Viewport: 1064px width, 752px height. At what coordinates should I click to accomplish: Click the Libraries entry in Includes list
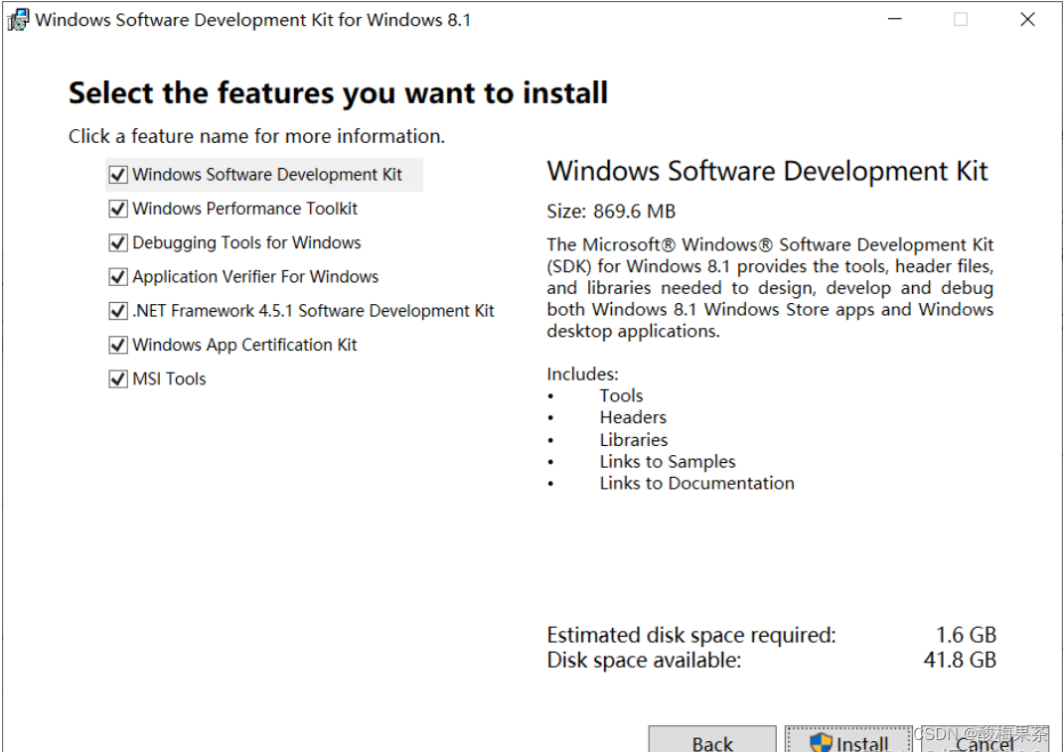pyautogui.click(x=633, y=440)
